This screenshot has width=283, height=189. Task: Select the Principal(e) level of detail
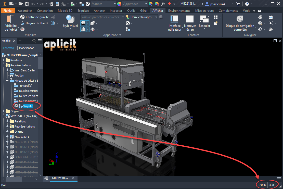point(25,86)
